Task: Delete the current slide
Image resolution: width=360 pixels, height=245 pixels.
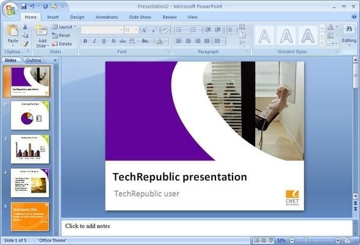Action: click(x=62, y=44)
